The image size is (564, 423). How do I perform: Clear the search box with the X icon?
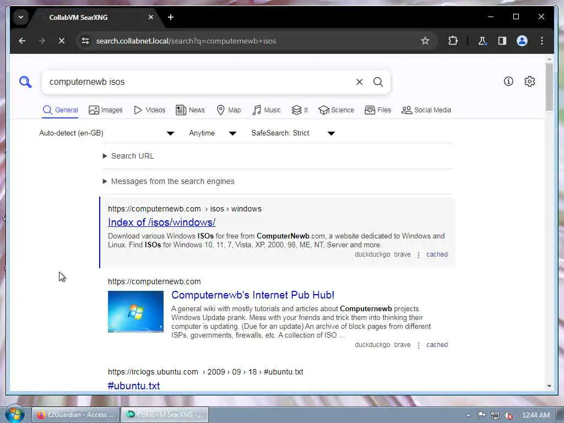(359, 82)
